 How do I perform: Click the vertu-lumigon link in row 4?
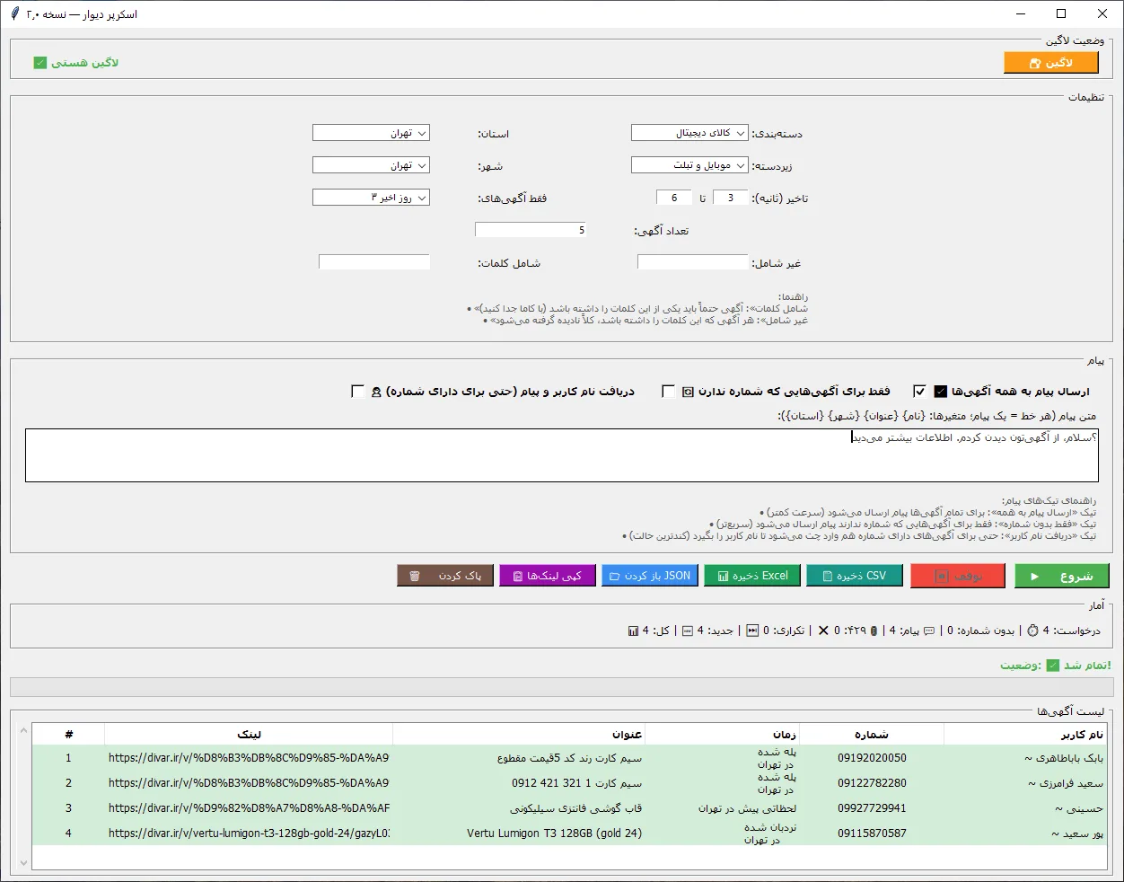(249, 833)
